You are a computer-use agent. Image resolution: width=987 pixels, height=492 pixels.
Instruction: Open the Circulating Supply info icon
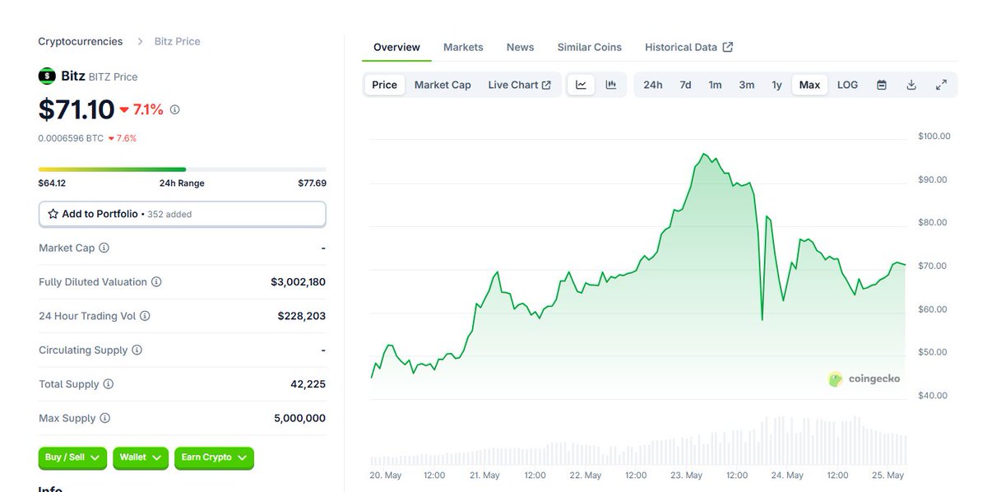pyautogui.click(x=137, y=350)
